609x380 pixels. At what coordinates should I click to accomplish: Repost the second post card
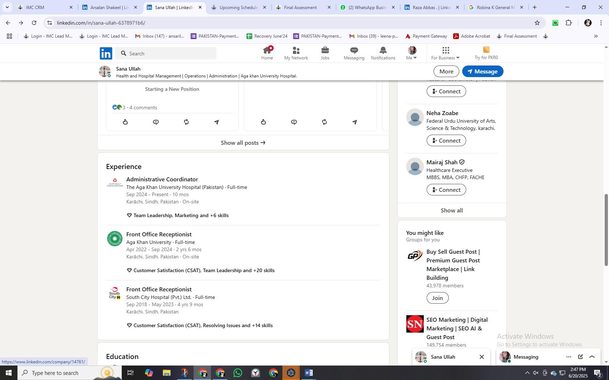pos(324,122)
